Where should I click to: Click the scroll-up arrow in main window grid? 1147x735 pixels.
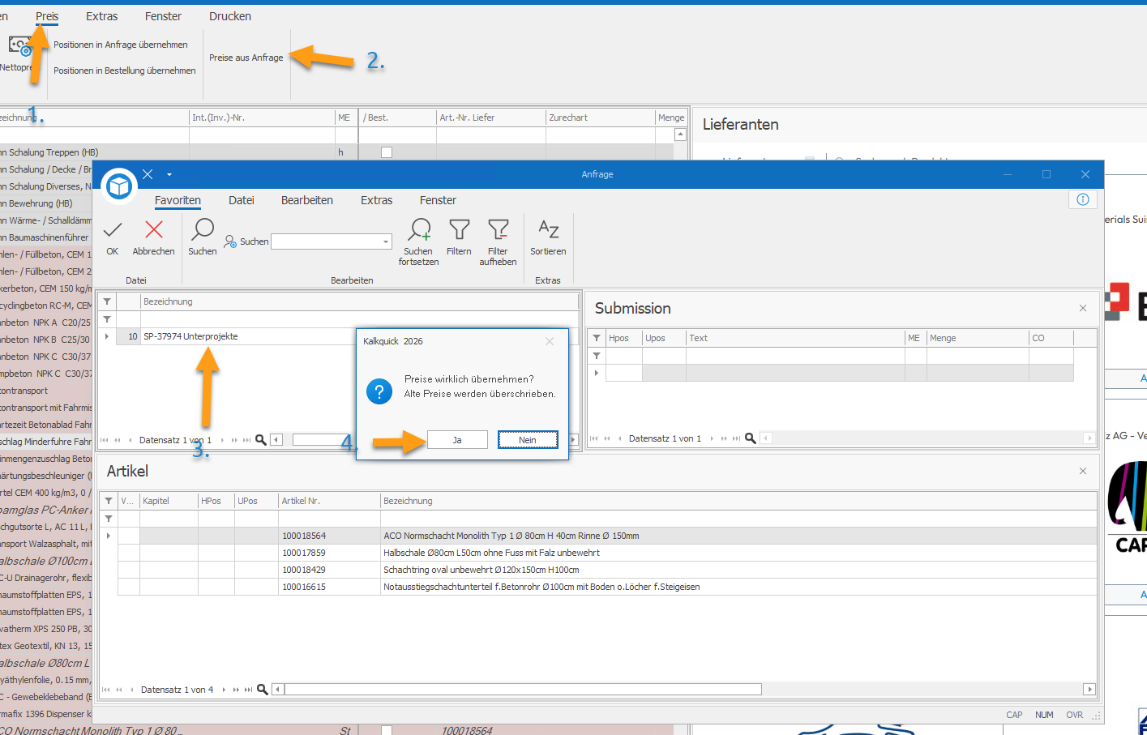click(x=681, y=135)
